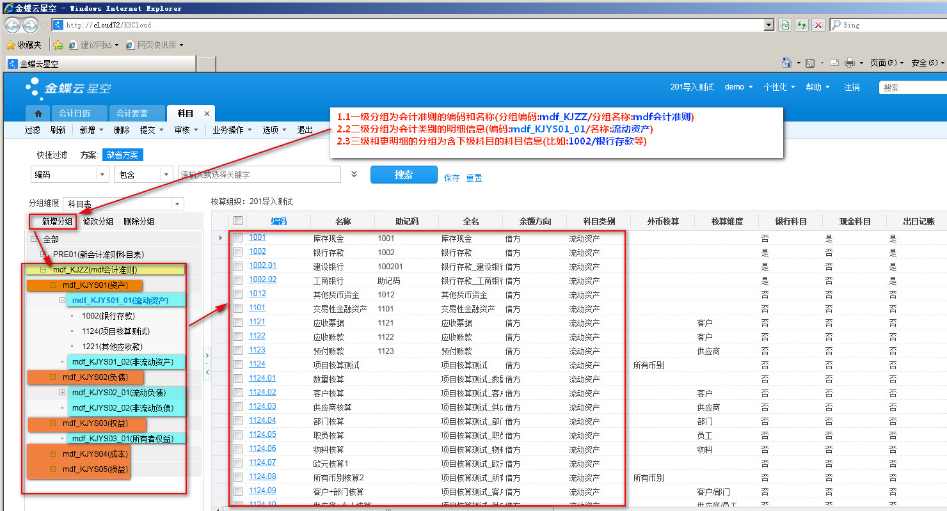The height and width of the screenshot is (511, 947).
Task: Open the demo user dropdown
Action: (738, 87)
